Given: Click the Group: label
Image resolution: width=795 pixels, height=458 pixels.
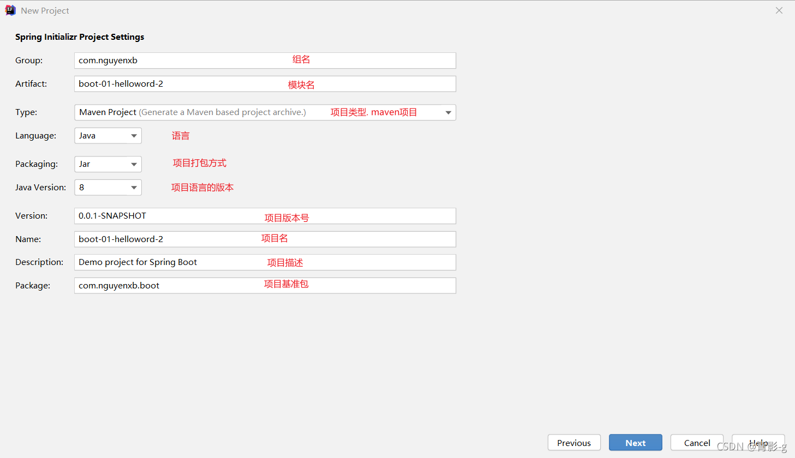Looking at the screenshot, I should [x=29, y=61].
